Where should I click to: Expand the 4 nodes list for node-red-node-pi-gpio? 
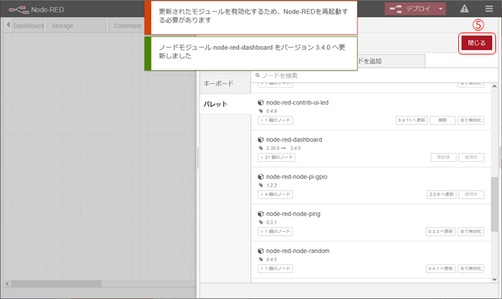[x=276, y=195]
